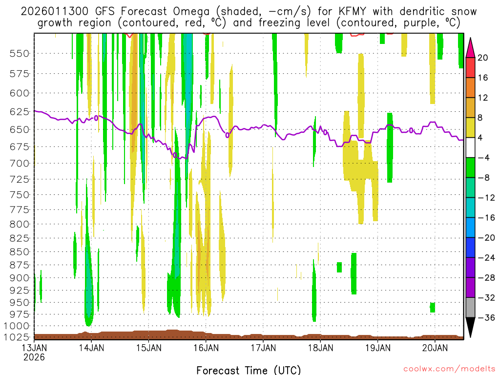500x375 pixels.
Task: Click the brown terrain band at chart bottom
Action: 249,336
